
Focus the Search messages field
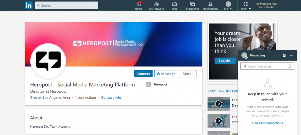coord(267,66)
